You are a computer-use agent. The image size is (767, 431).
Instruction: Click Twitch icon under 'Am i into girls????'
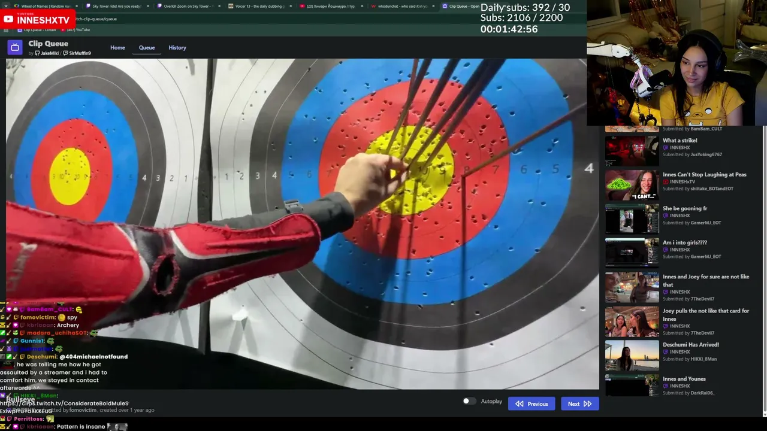coord(666,250)
